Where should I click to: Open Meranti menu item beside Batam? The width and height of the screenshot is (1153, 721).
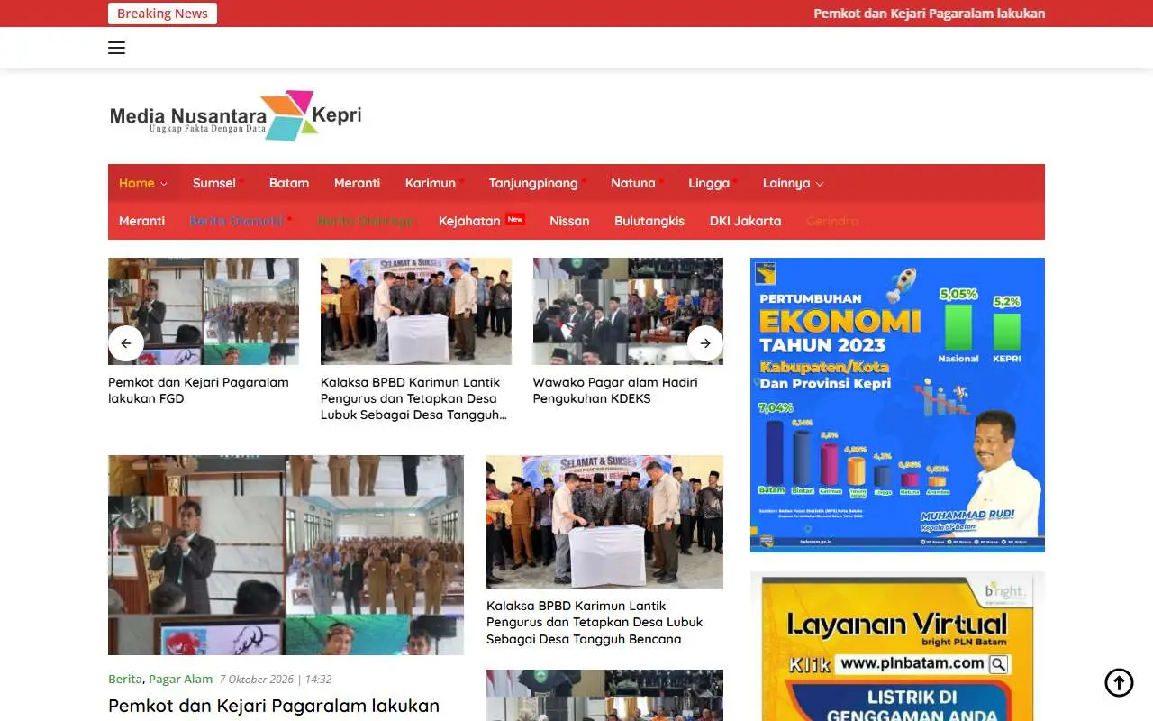point(358,183)
